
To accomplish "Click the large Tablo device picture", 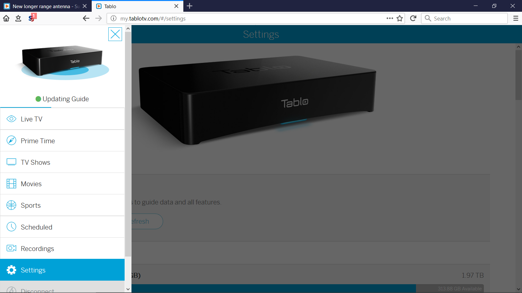I will coord(258,101).
